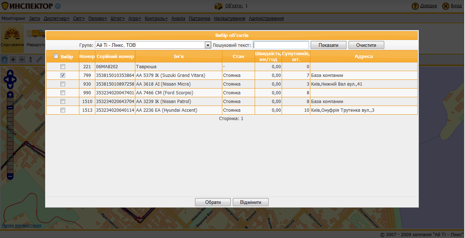Toggle the select-all Вибір header checkbox

(56, 56)
